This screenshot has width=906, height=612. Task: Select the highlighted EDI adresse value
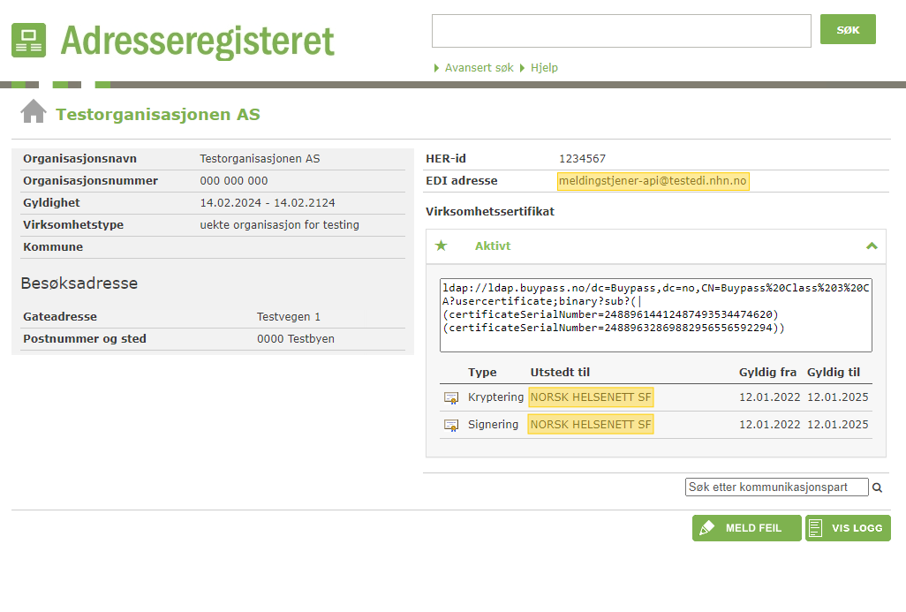[x=653, y=180]
